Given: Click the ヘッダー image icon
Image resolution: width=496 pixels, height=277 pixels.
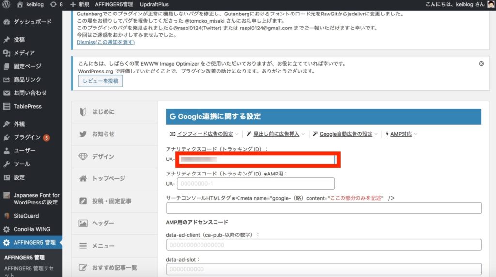Looking at the screenshot, I should [x=83, y=223].
